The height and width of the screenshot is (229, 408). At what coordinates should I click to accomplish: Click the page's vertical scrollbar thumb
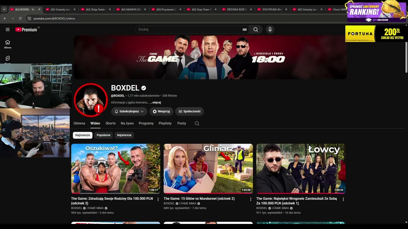click(406, 57)
